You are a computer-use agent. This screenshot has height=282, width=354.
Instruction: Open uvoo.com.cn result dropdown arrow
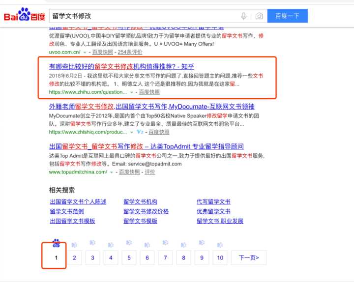85,53
